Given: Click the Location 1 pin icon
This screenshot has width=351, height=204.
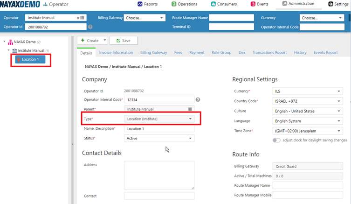Looking at the screenshot, I should (x=19, y=59).
